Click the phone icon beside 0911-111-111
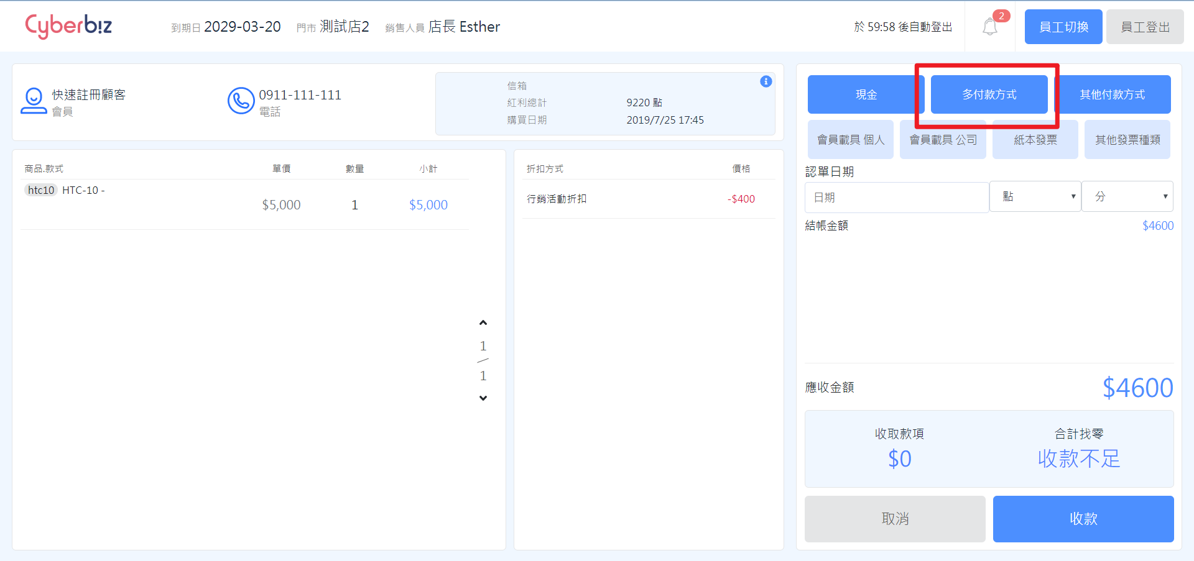 tap(241, 101)
